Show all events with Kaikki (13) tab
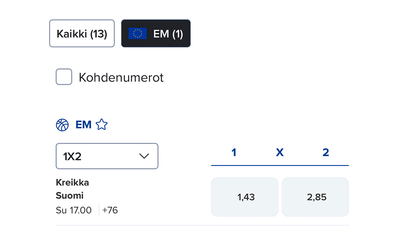Image resolution: width=395 pixels, height=245 pixels. click(82, 34)
